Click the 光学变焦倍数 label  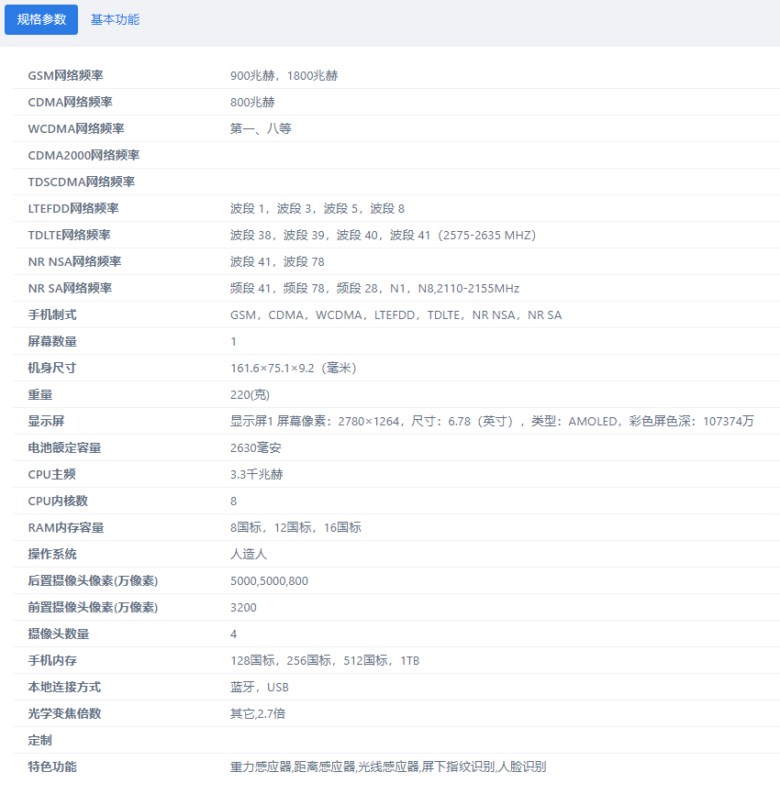click(64, 713)
